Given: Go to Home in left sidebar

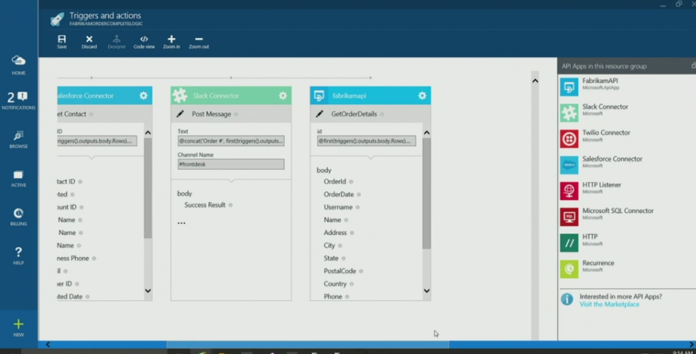Looking at the screenshot, I should (x=18, y=64).
